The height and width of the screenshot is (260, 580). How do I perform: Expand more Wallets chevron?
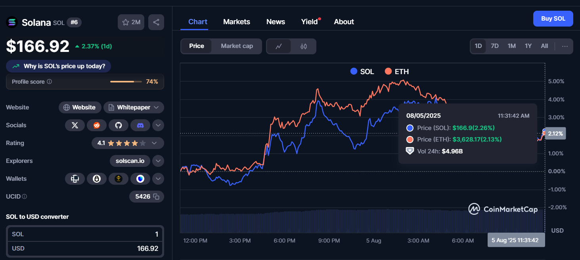(x=158, y=179)
